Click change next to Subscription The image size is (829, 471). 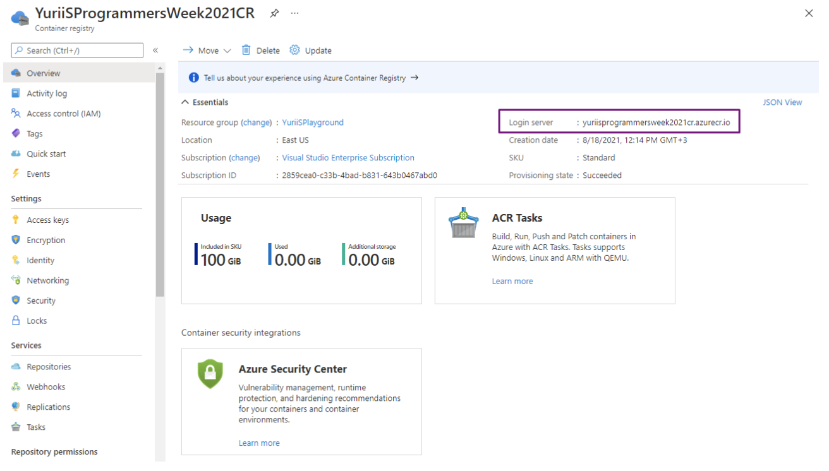pyautogui.click(x=245, y=158)
